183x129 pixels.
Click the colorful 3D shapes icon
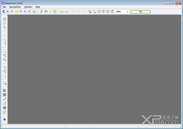(x=5, y=108)
